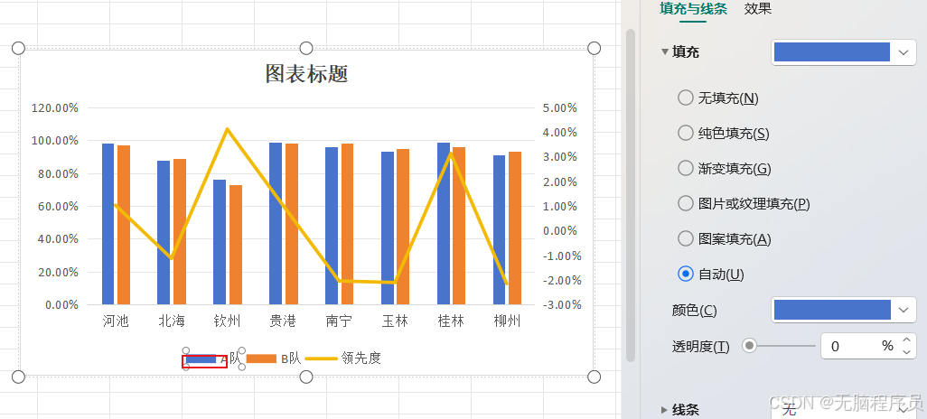
Task: Click the blue A队 bar for 南宁
Action: (x=332, y=226)
